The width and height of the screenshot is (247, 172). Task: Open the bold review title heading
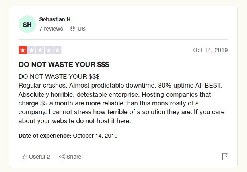[64, 64]
